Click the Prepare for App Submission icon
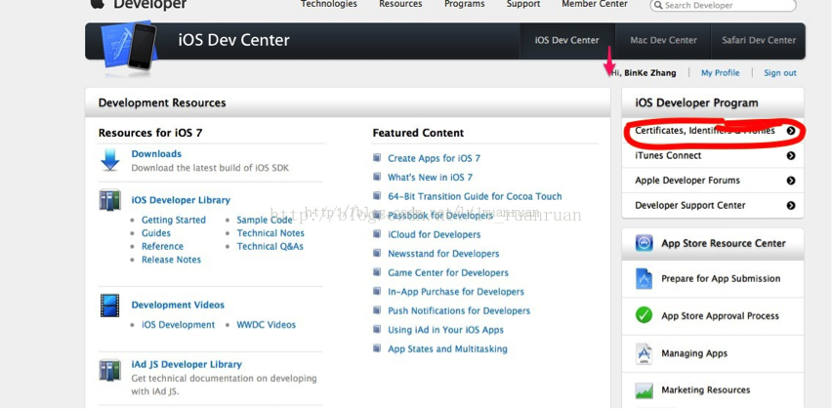 [x=644, y=278]
